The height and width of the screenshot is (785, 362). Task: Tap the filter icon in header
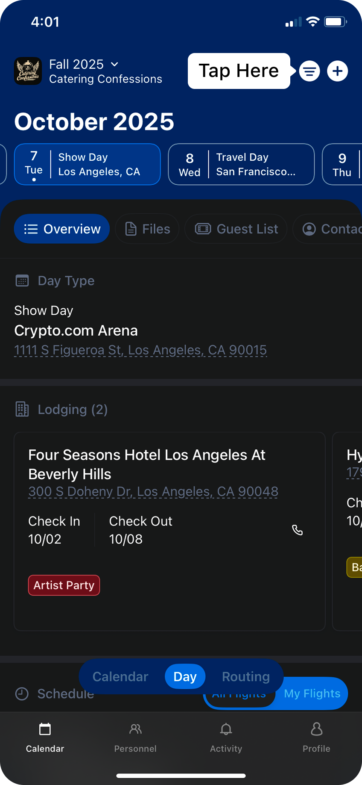point(309,71)
